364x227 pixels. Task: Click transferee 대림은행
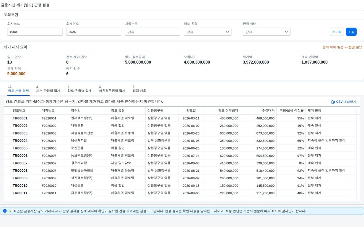coord(77,126)
